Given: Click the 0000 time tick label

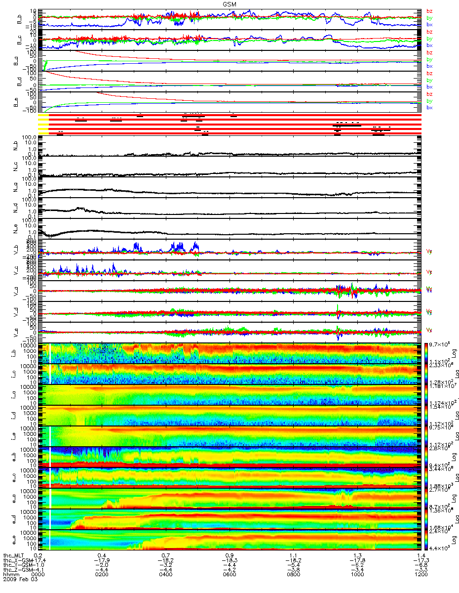Looking at the screenshot, I should pyautogui.click(x=38, y=575).
